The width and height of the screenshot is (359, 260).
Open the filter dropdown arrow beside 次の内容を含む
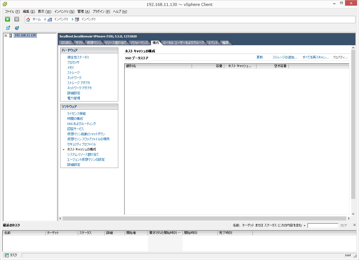pos(304,226)
